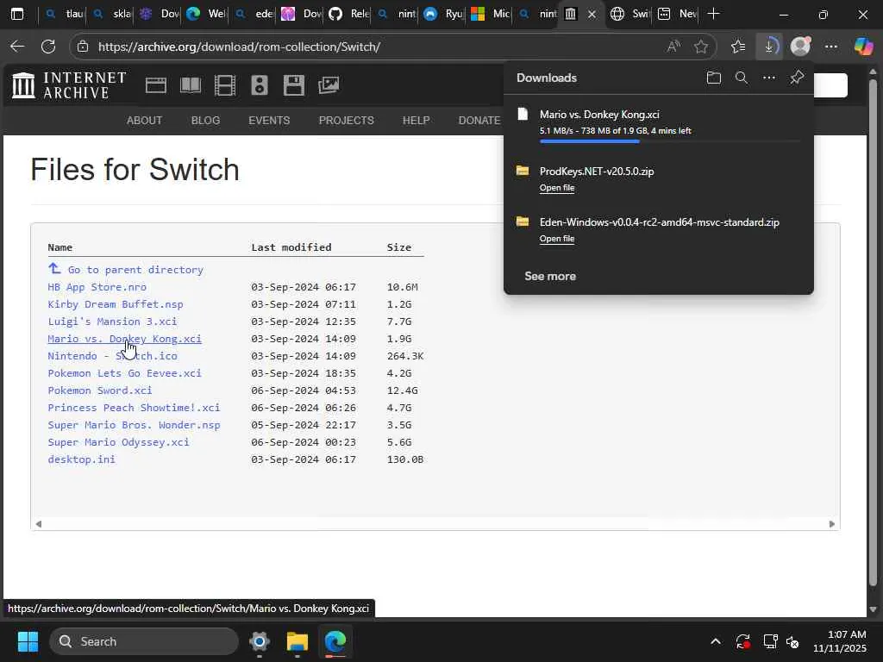Open the Web archive icon in header
Viewport: 883px width, 662px height.
155,85
